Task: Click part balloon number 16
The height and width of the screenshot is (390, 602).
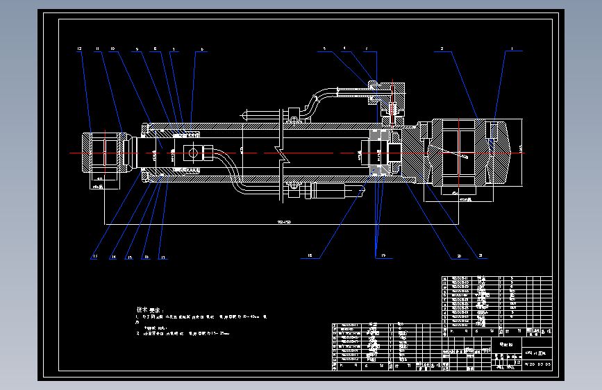Action: click(x=147, y=257)
